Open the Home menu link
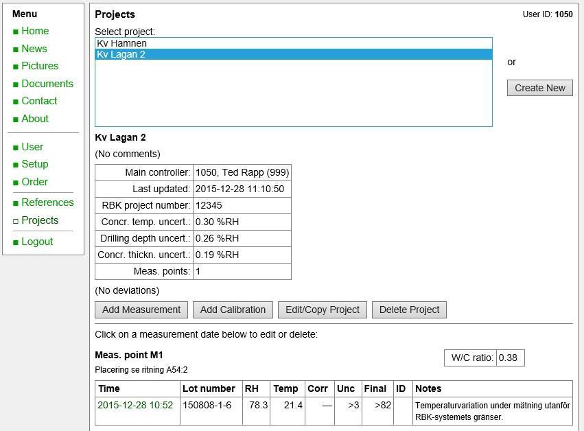584x431 pixels. 35,31
